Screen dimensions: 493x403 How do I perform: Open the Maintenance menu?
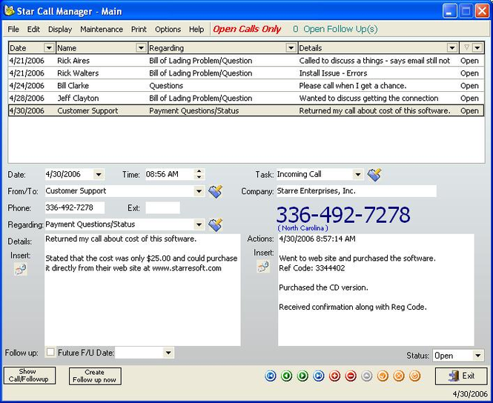pos(102,29)
